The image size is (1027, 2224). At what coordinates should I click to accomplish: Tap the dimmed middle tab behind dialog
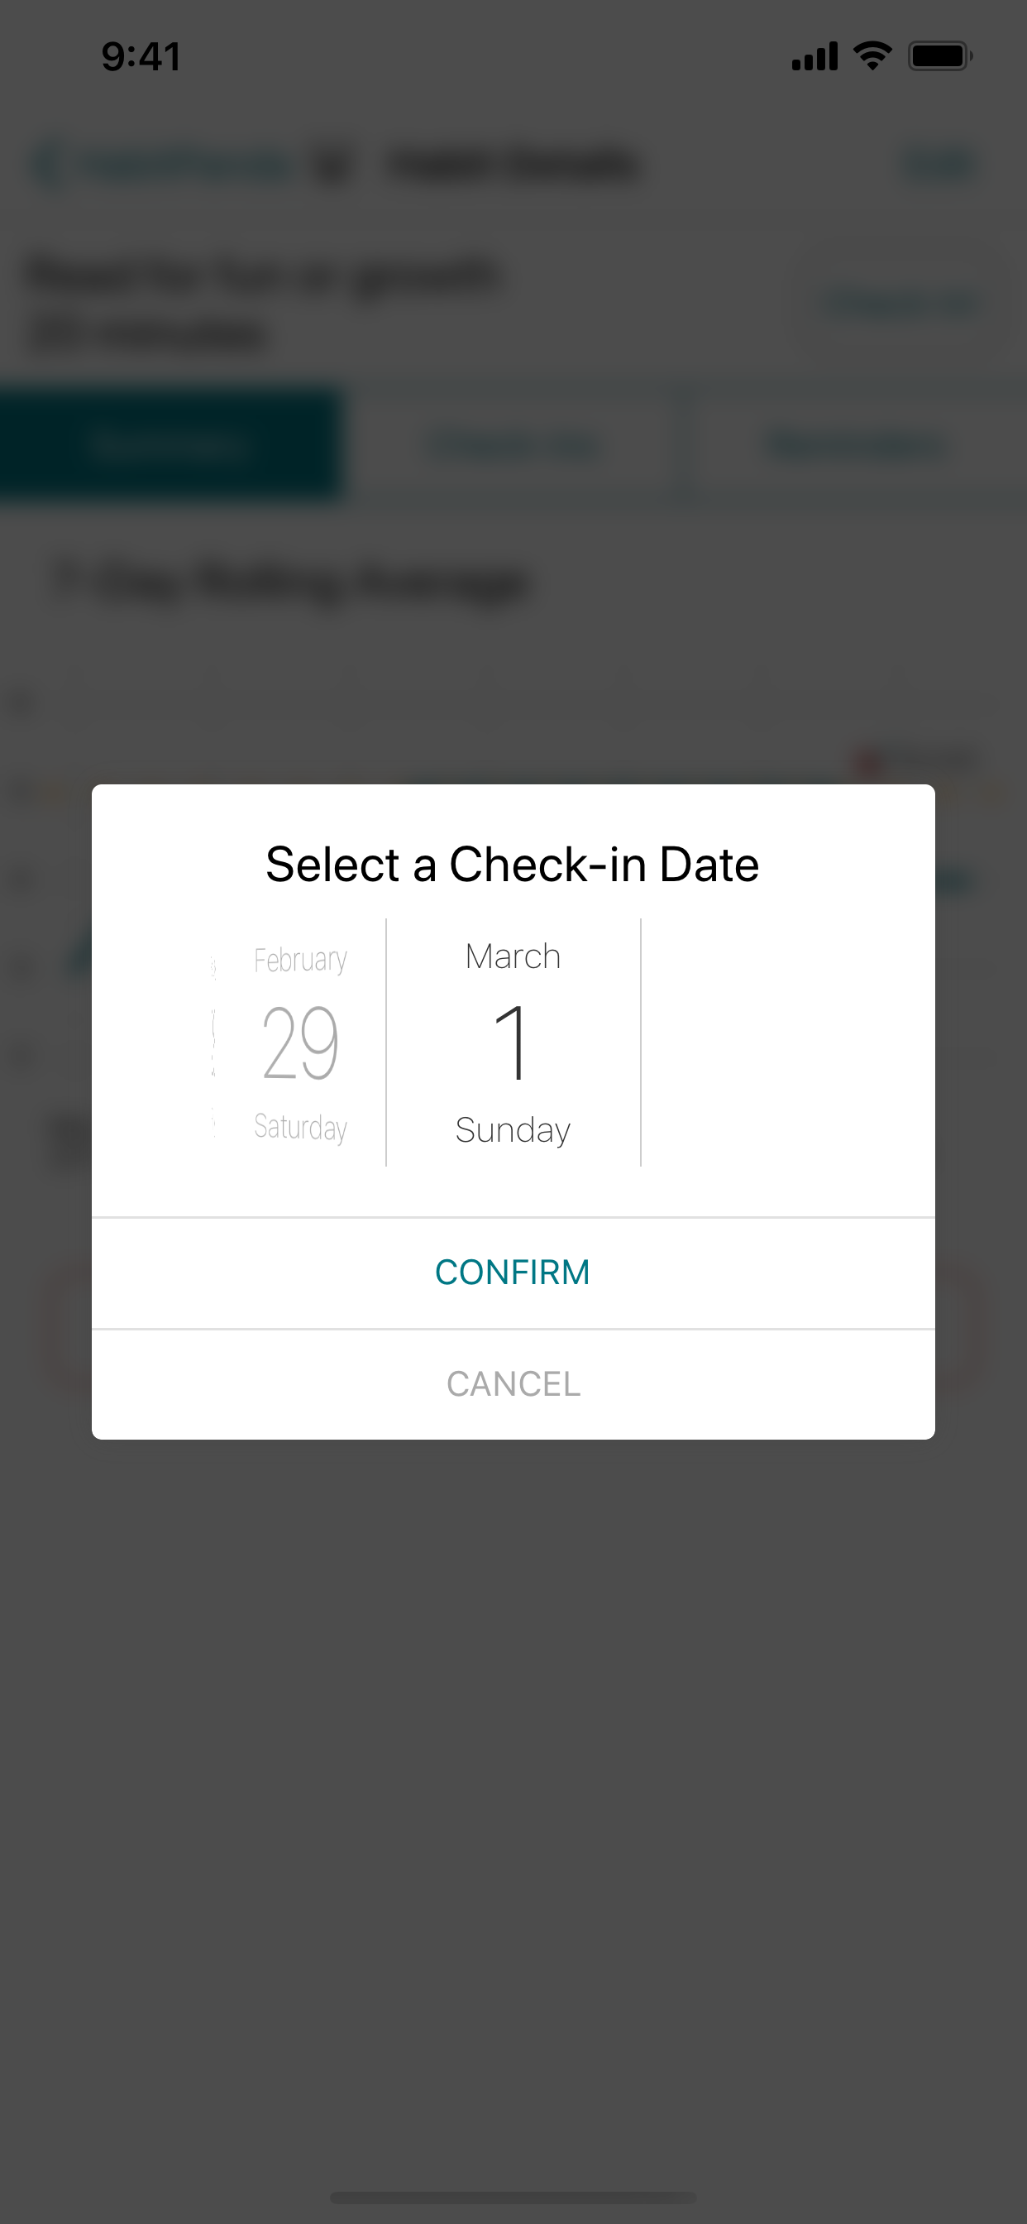pyautogui.click(x=513, y=446)
